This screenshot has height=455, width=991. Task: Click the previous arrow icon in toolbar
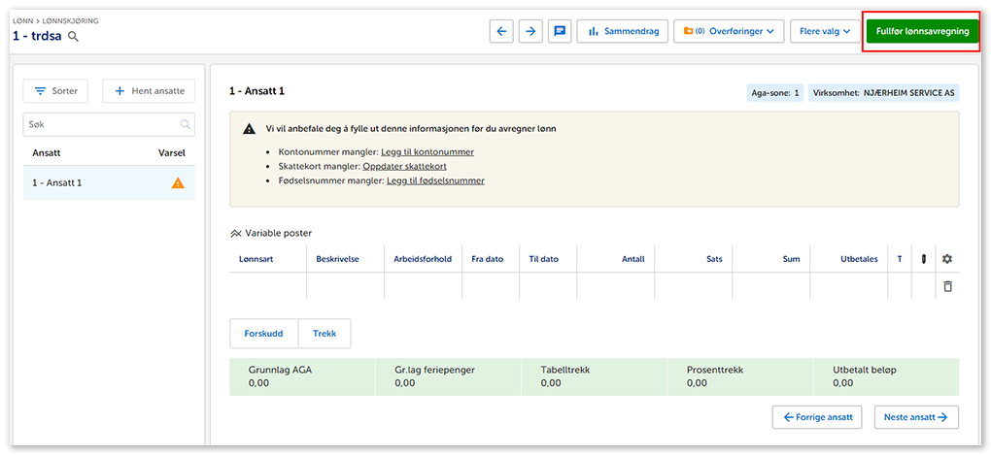click(x=501, y=31)
